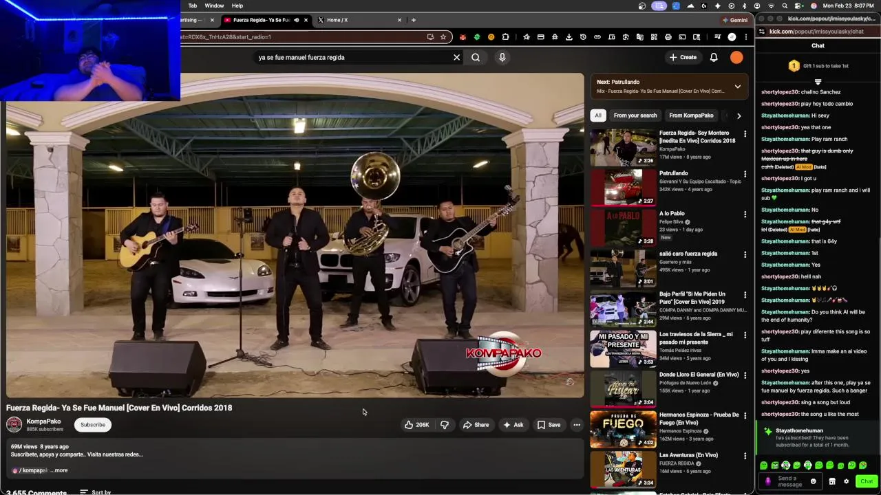
Task: Open Kick chat settings gear
Action: pos(846,481)
